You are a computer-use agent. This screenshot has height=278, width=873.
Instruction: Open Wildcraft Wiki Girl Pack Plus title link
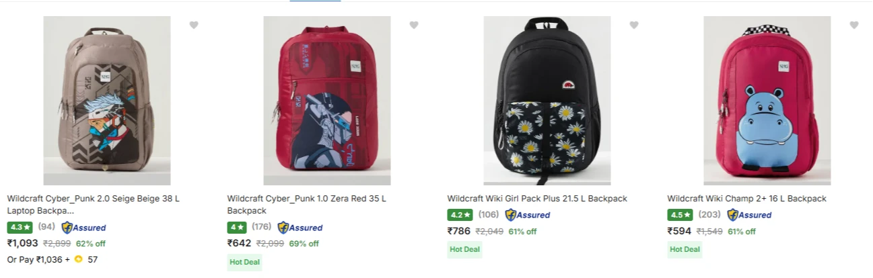[x=537, y=199]
